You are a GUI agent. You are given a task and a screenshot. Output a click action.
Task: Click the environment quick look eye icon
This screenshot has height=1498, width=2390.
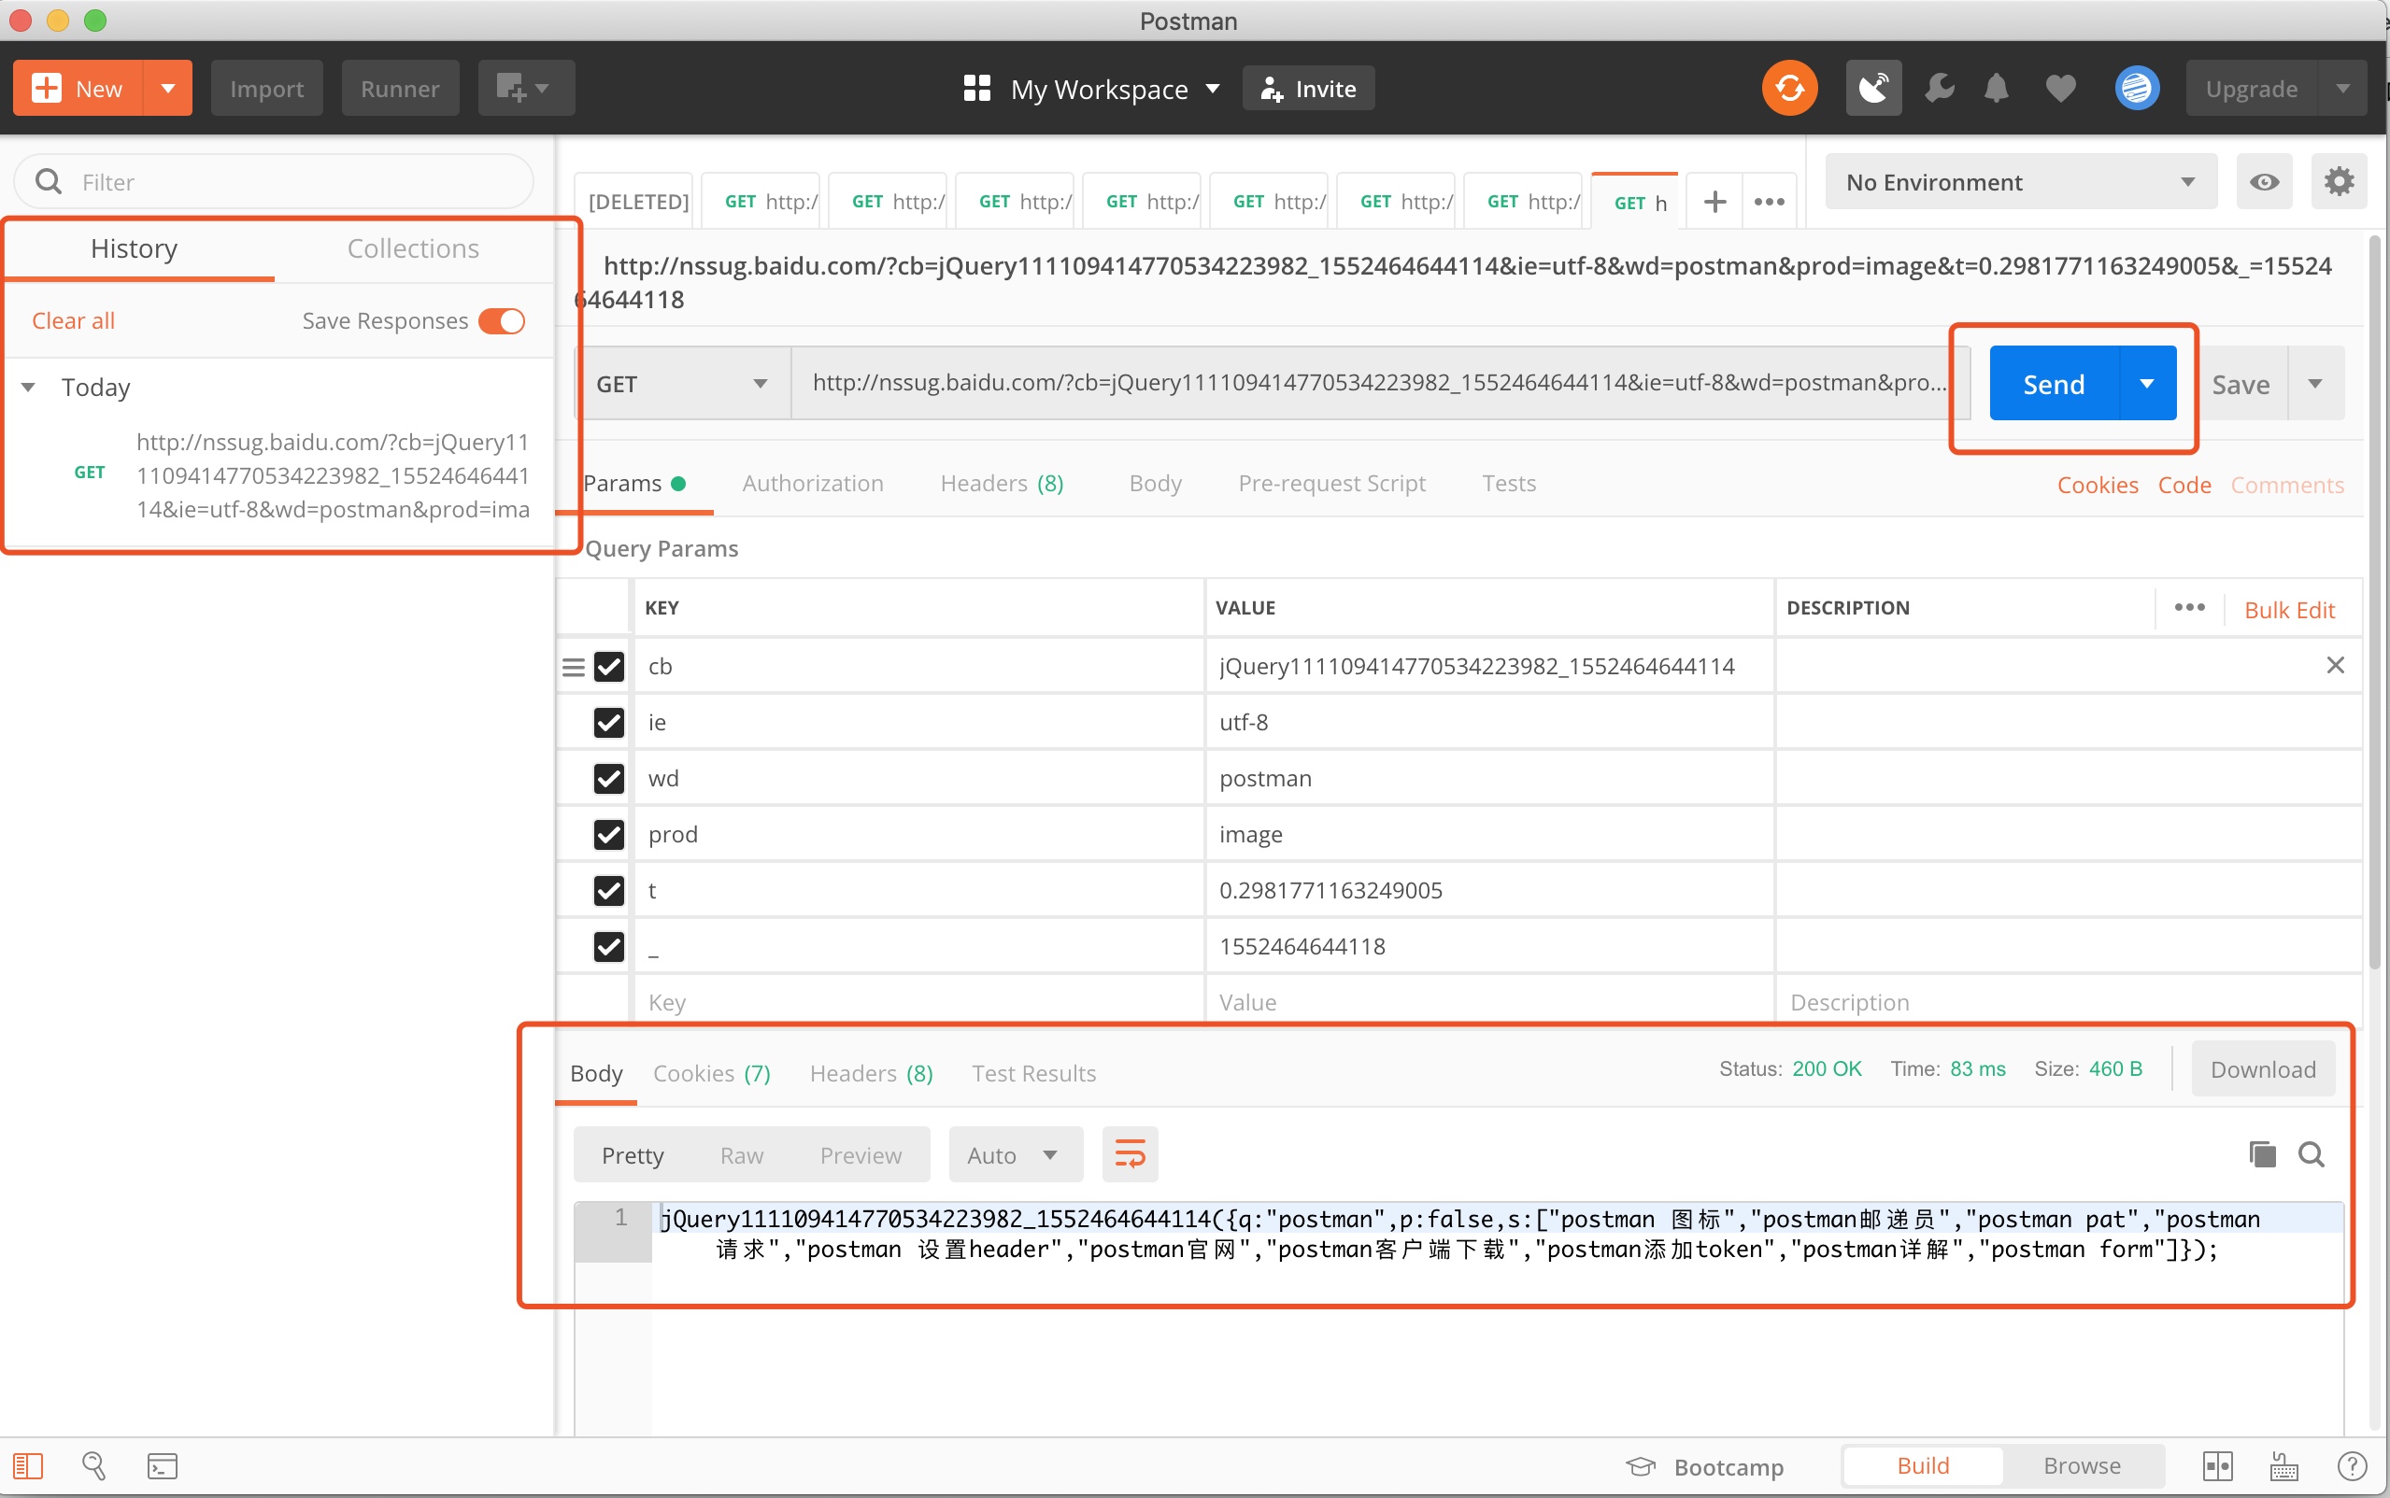tap(2264, 182)
